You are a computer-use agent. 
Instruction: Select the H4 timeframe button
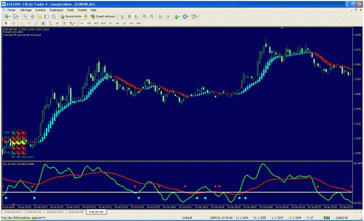tap(118, 23)
